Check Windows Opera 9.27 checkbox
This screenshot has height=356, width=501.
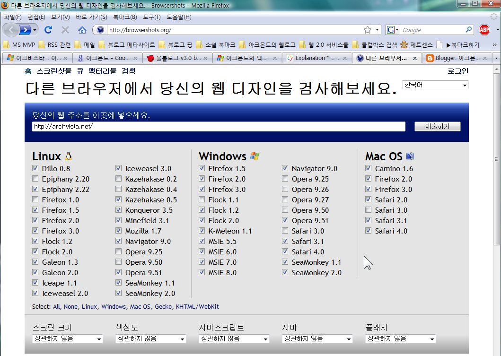pyautogui.click(x=285, y=200)
